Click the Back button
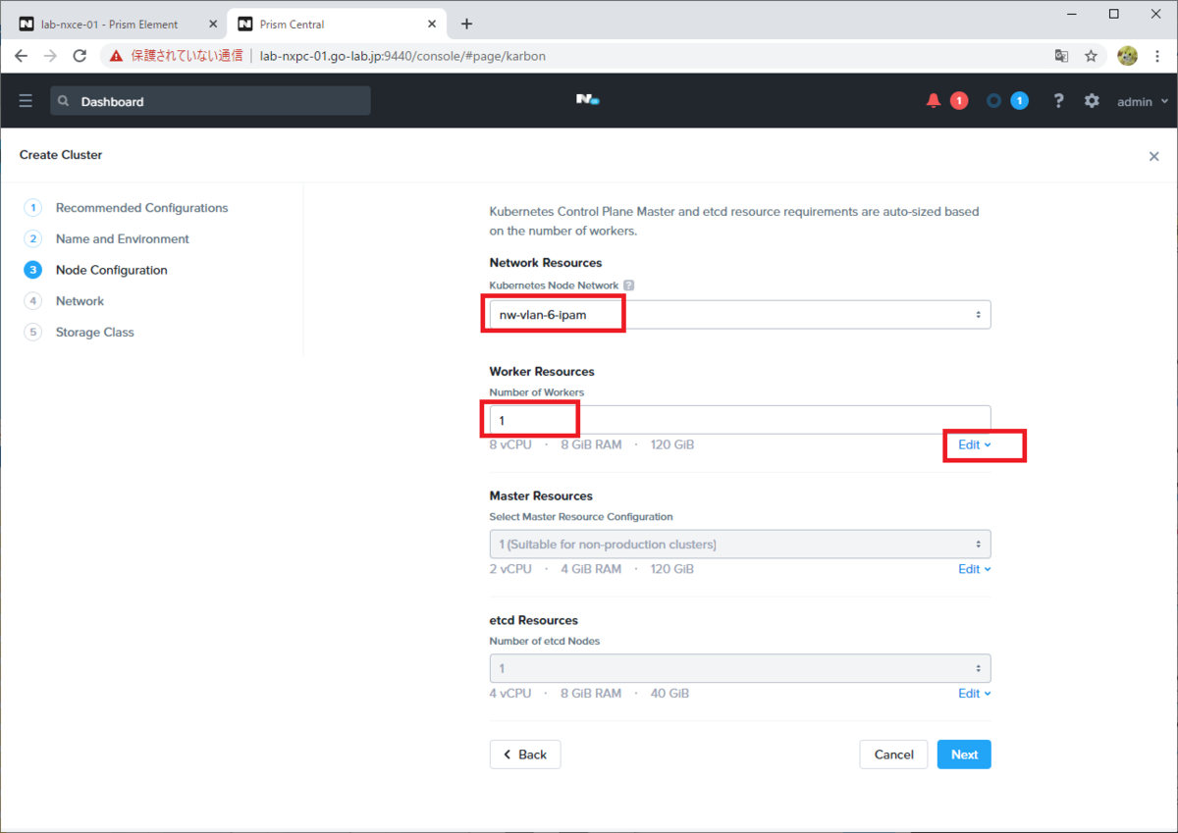This screenshot has width=1178, height=833. point(525,755)
